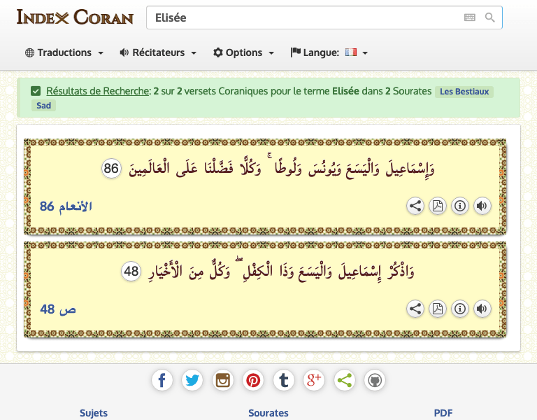Open the Langue selector
The image size is (537, 420).
(329, 52)
